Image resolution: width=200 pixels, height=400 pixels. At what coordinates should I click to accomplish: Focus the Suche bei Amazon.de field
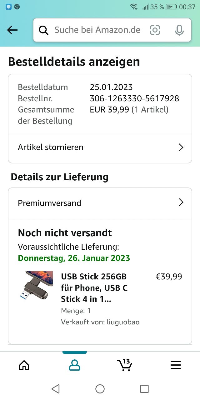pos(97,30)
